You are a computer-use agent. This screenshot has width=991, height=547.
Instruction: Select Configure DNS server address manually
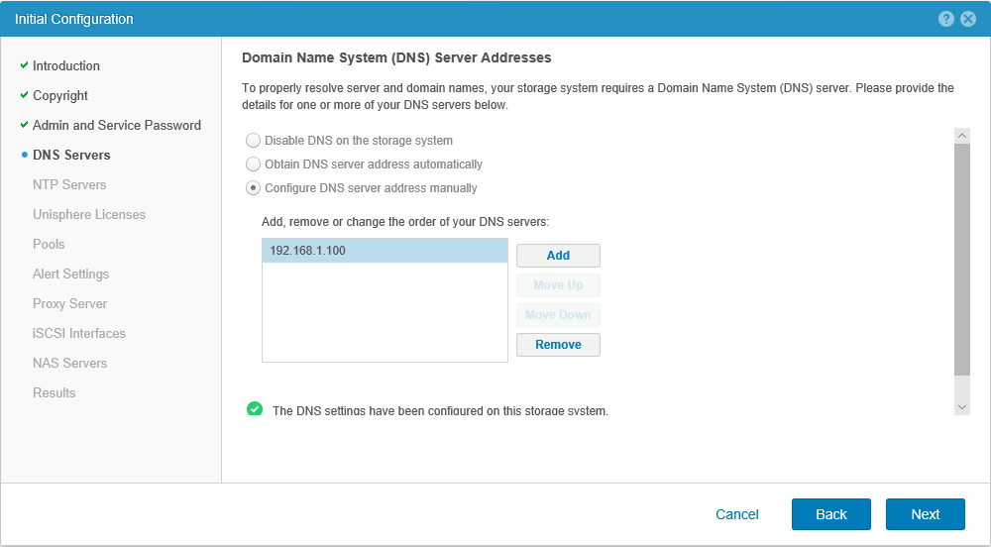pyautogui.click(x=253, y=188)
